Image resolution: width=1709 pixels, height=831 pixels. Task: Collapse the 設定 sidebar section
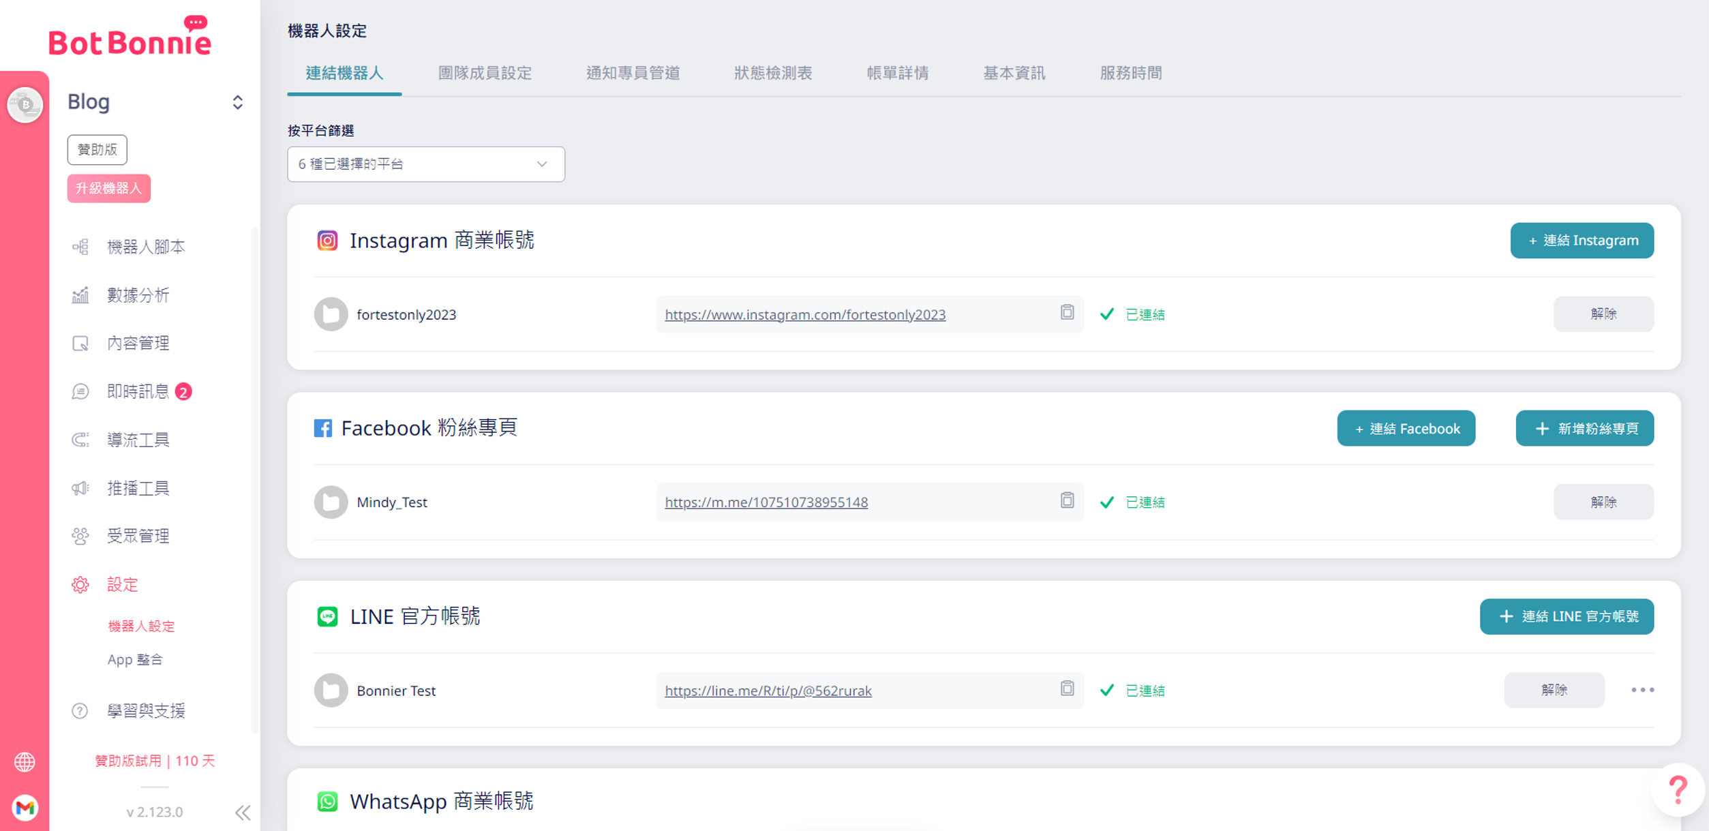click(x=123, y=584)
